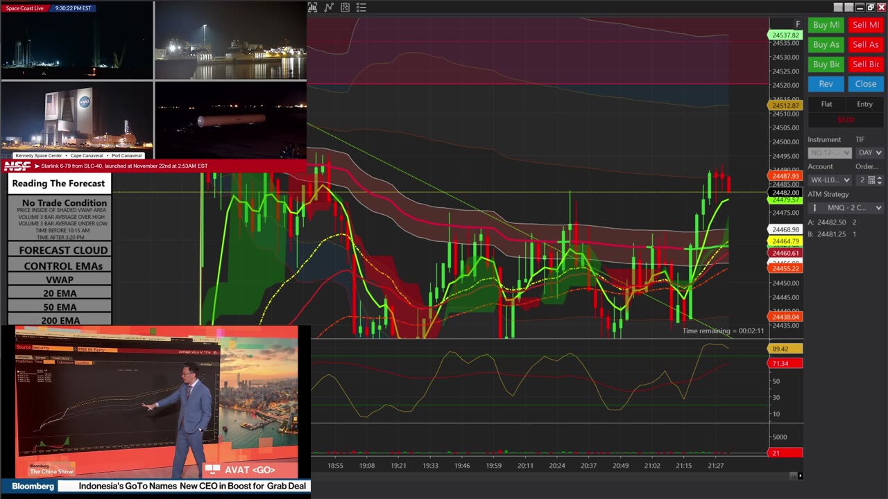Click the 24438.04 orange price marker

(785, 317)
